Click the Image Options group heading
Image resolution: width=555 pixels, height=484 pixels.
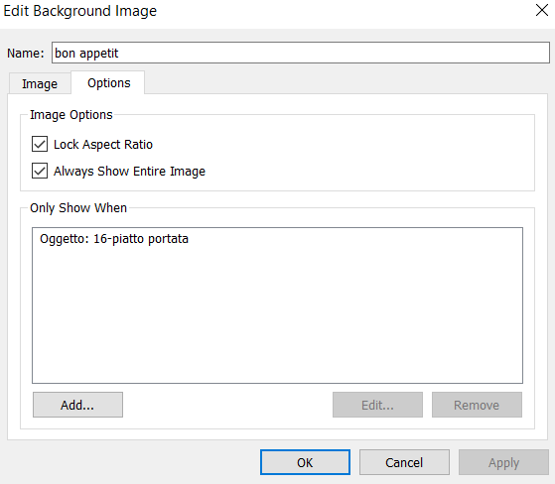coord(71,115)
